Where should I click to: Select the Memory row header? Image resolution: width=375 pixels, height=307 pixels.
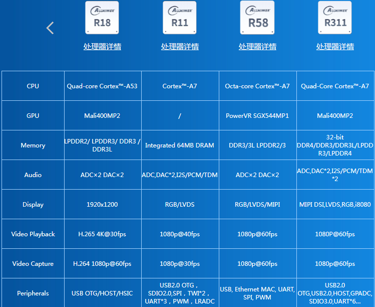(33, 145)
